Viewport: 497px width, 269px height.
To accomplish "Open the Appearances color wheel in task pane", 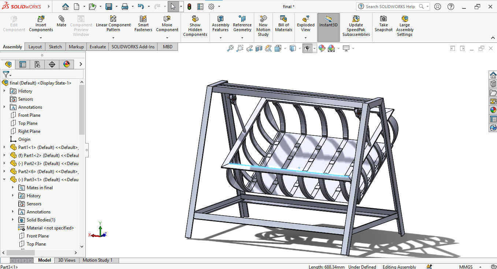I will click(x=493, y=110).
